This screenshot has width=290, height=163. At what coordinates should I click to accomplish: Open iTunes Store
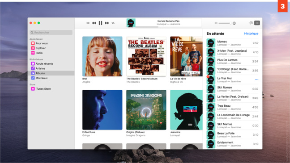[43, 89]
